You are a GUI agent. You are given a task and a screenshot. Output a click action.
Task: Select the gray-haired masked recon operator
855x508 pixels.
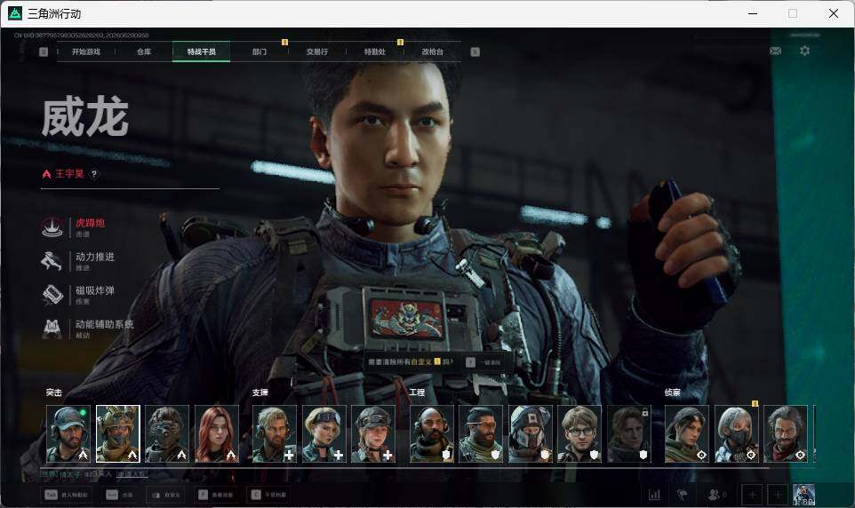coord(736,434)
